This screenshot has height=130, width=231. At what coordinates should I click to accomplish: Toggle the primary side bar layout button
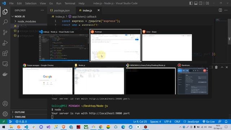(x=191, y=3)
